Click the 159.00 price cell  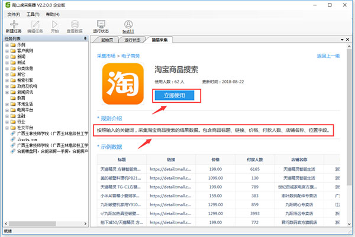point(215,196)
